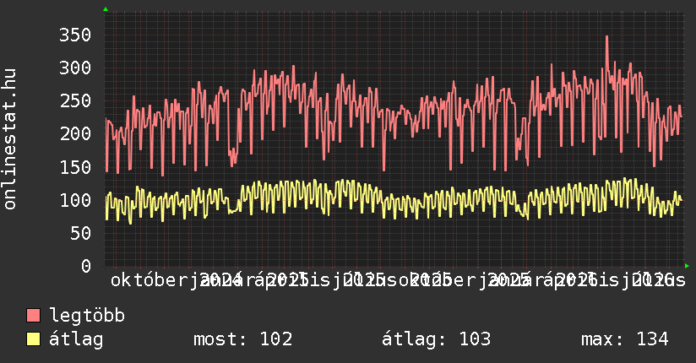Click the átlag legend label

coord(76,339)
